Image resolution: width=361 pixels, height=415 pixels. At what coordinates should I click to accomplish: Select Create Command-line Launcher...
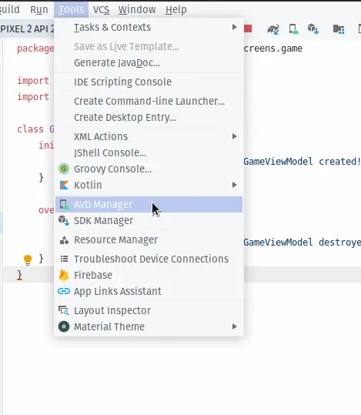point(149,101)
